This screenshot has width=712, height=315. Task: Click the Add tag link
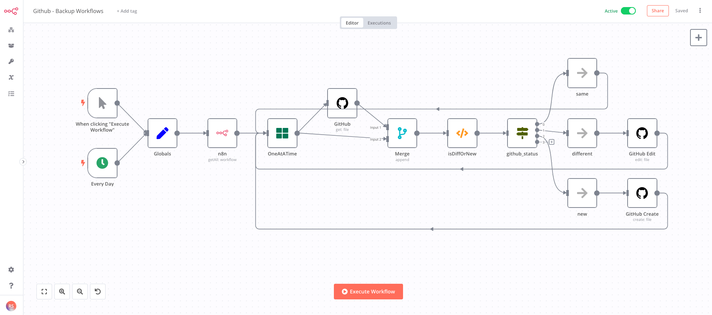tap(127, 11)
